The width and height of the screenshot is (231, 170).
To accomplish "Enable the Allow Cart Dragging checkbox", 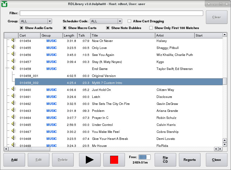I will point(130,21).
